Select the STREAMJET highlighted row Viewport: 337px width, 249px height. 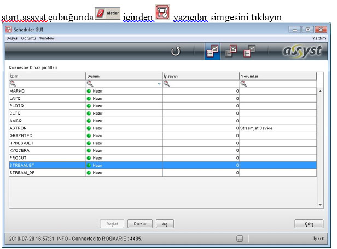(162, 165)
